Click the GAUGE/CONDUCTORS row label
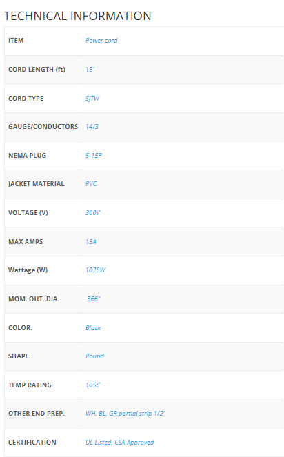Viewport: 284px width, 457px height. (x=43, y=127)
